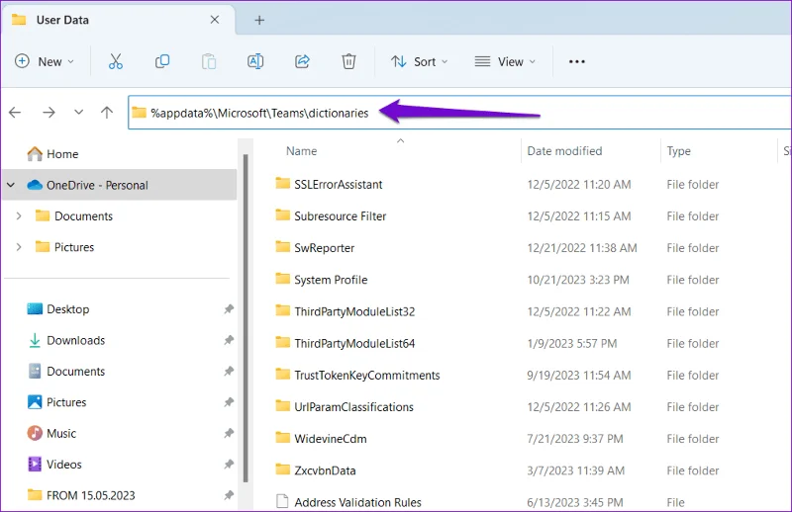Open the New dropdown menu
The image size is (792, 512).
pos(45,61)
